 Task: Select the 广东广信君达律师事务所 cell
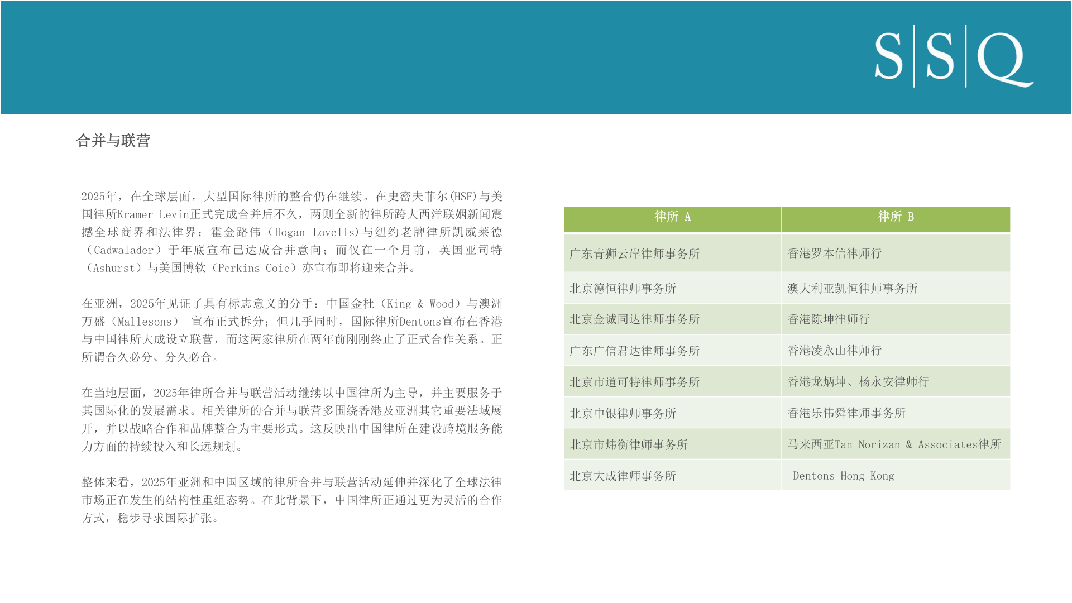(634, 351)
